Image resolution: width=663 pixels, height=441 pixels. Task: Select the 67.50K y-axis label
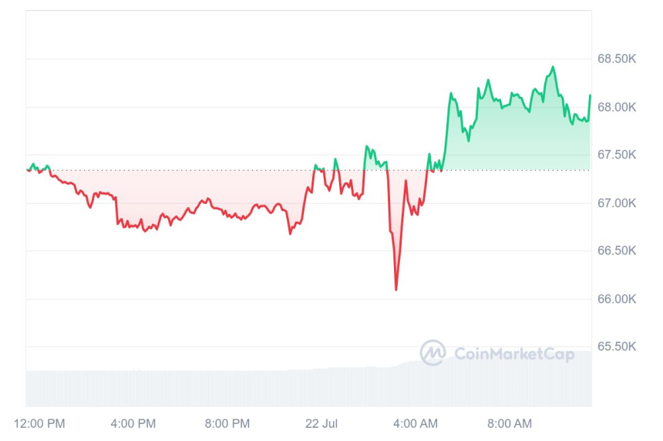pyautogui.click(x=616, y=155)
